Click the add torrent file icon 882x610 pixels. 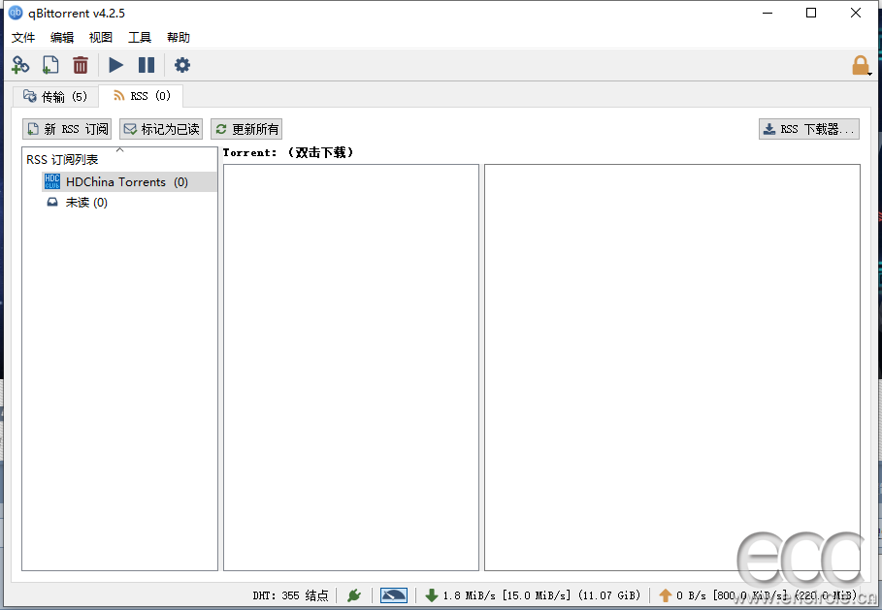[x=50, y=65]
